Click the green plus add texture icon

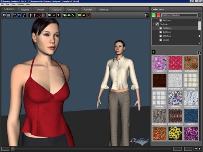pyautogui.click(x=153, y=52)
